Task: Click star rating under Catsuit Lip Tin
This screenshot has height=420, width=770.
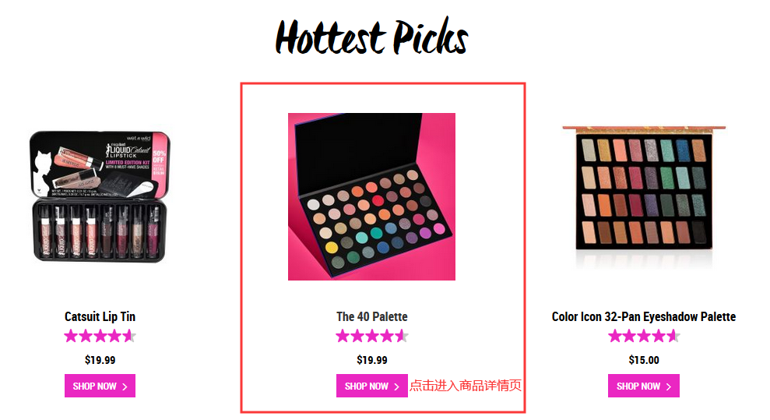Action: coord(100,337)
